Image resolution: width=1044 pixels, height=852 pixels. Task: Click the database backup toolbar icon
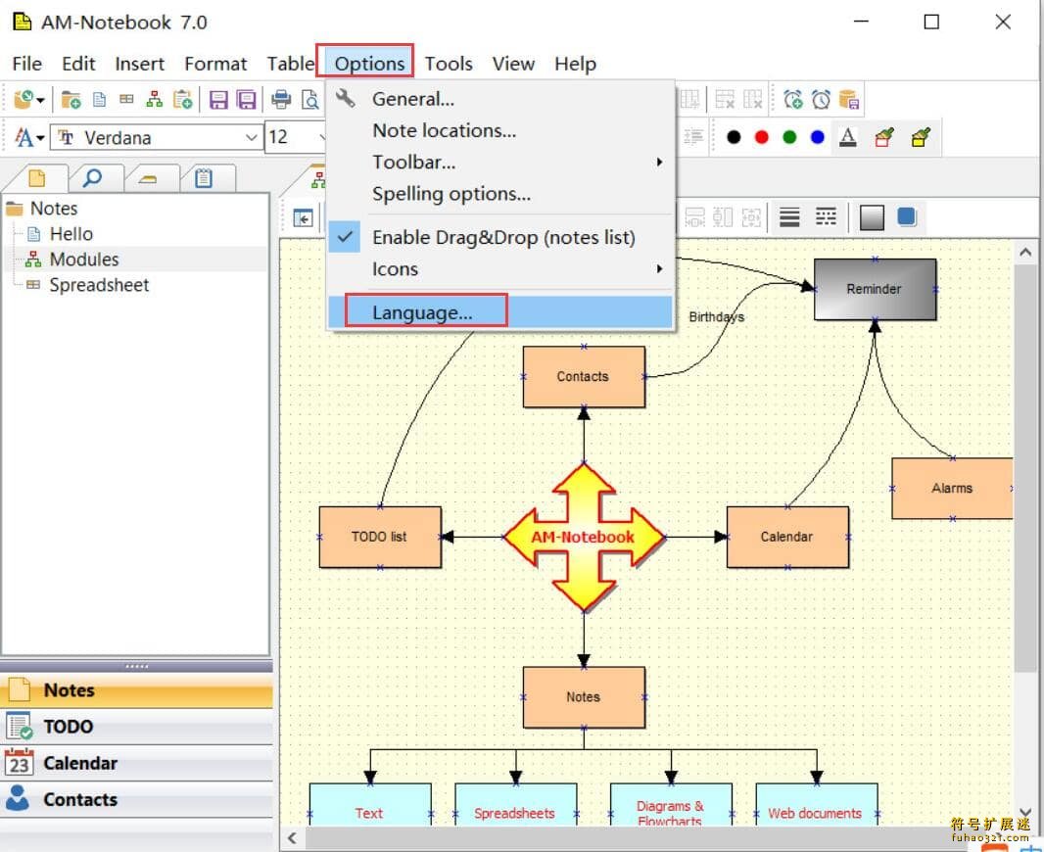point(849,100)
